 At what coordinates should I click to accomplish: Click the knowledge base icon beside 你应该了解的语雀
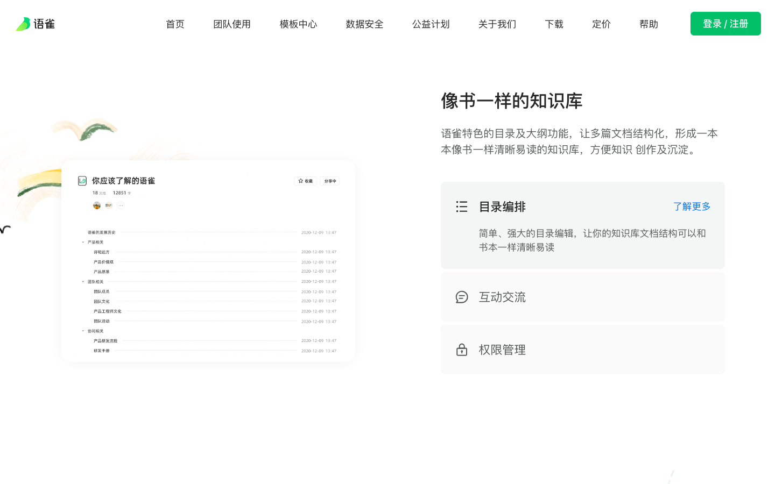82,181
